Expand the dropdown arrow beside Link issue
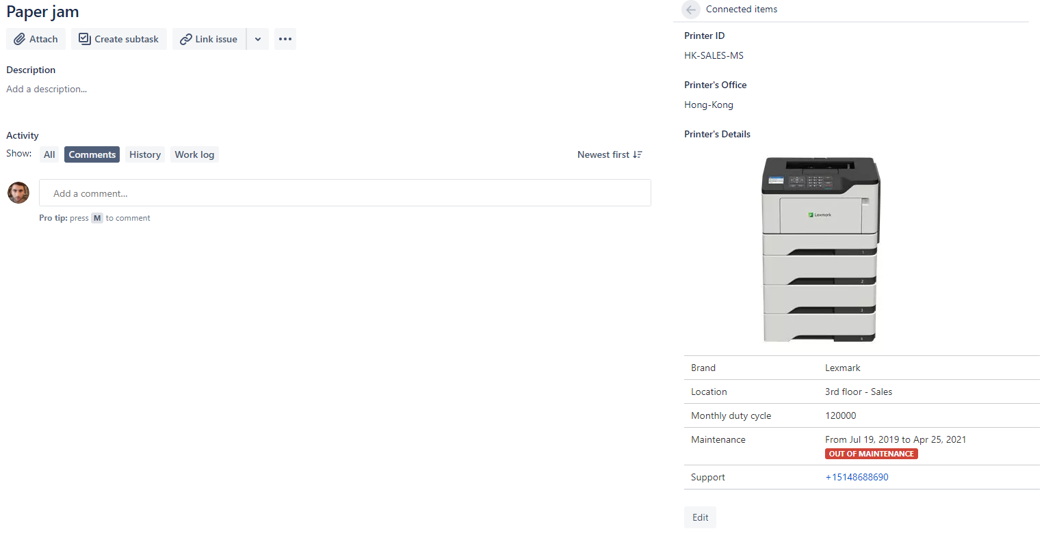Screen dimensions: 1044x533 tap(258, 39)
